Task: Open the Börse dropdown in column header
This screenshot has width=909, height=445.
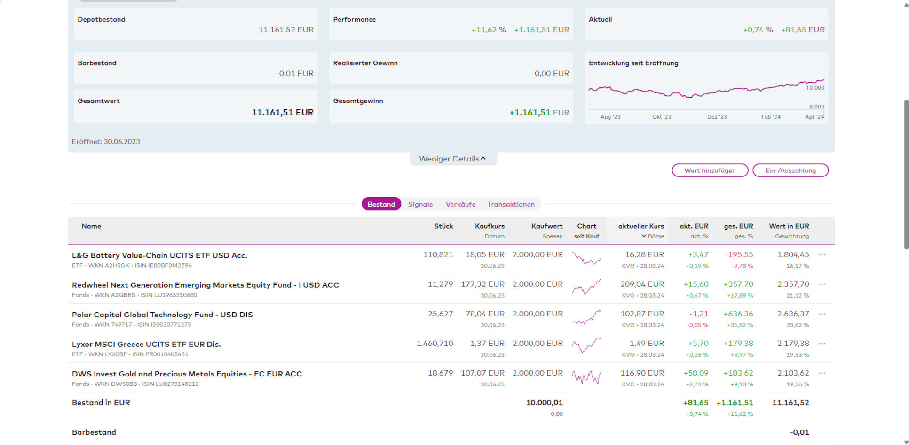Action: point(653,236)
